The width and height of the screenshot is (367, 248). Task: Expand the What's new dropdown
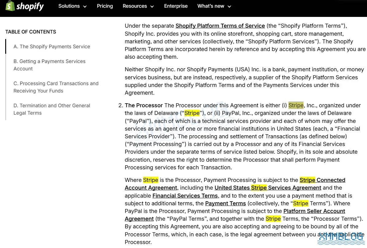tap(214, 6)
